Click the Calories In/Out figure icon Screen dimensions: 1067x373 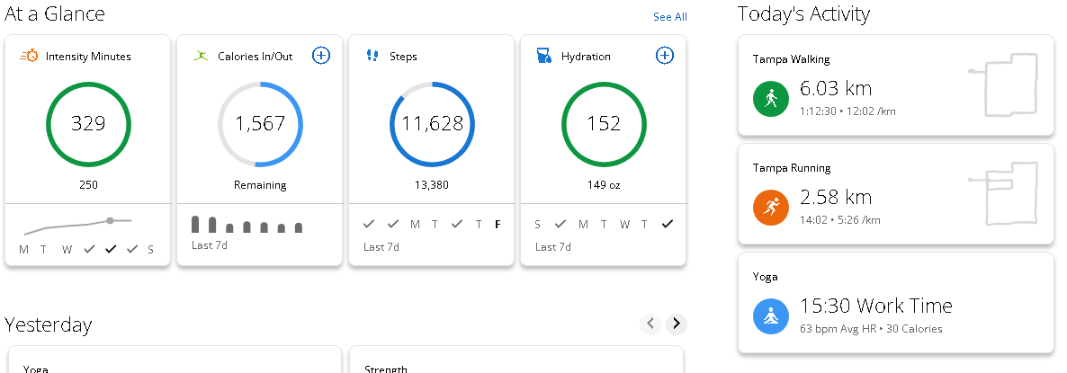200,57
